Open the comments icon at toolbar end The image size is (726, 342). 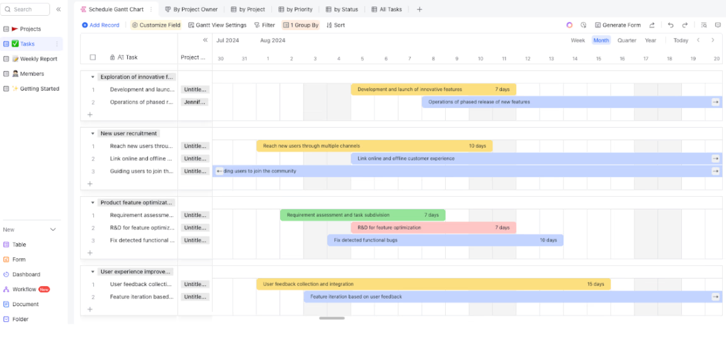coord(718,25)
